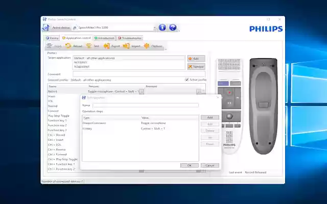Click the blue help question mark icon
Image resolution: width=327 pixels, height=204 pixels.
(x=173, y=27)
